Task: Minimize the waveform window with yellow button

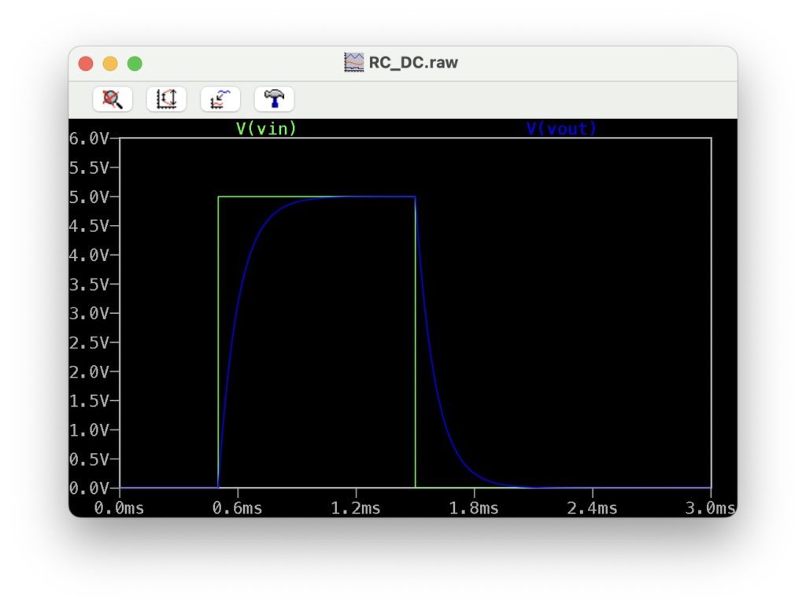Action: coord(110,64)
